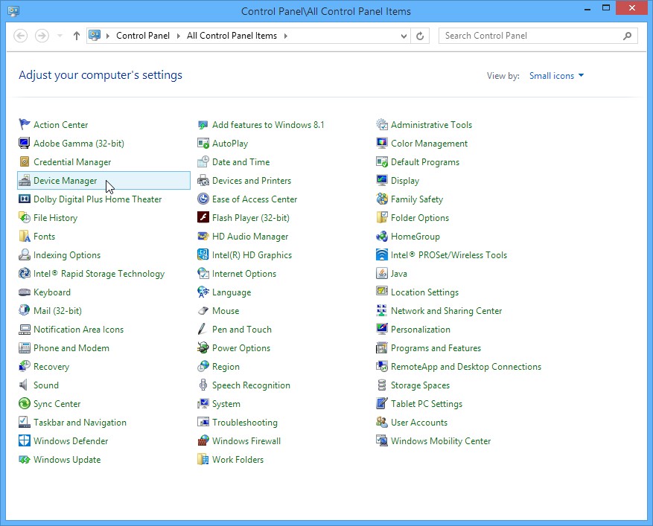Click the File History icon
653x526 pixels.
(x=25, y=218)
